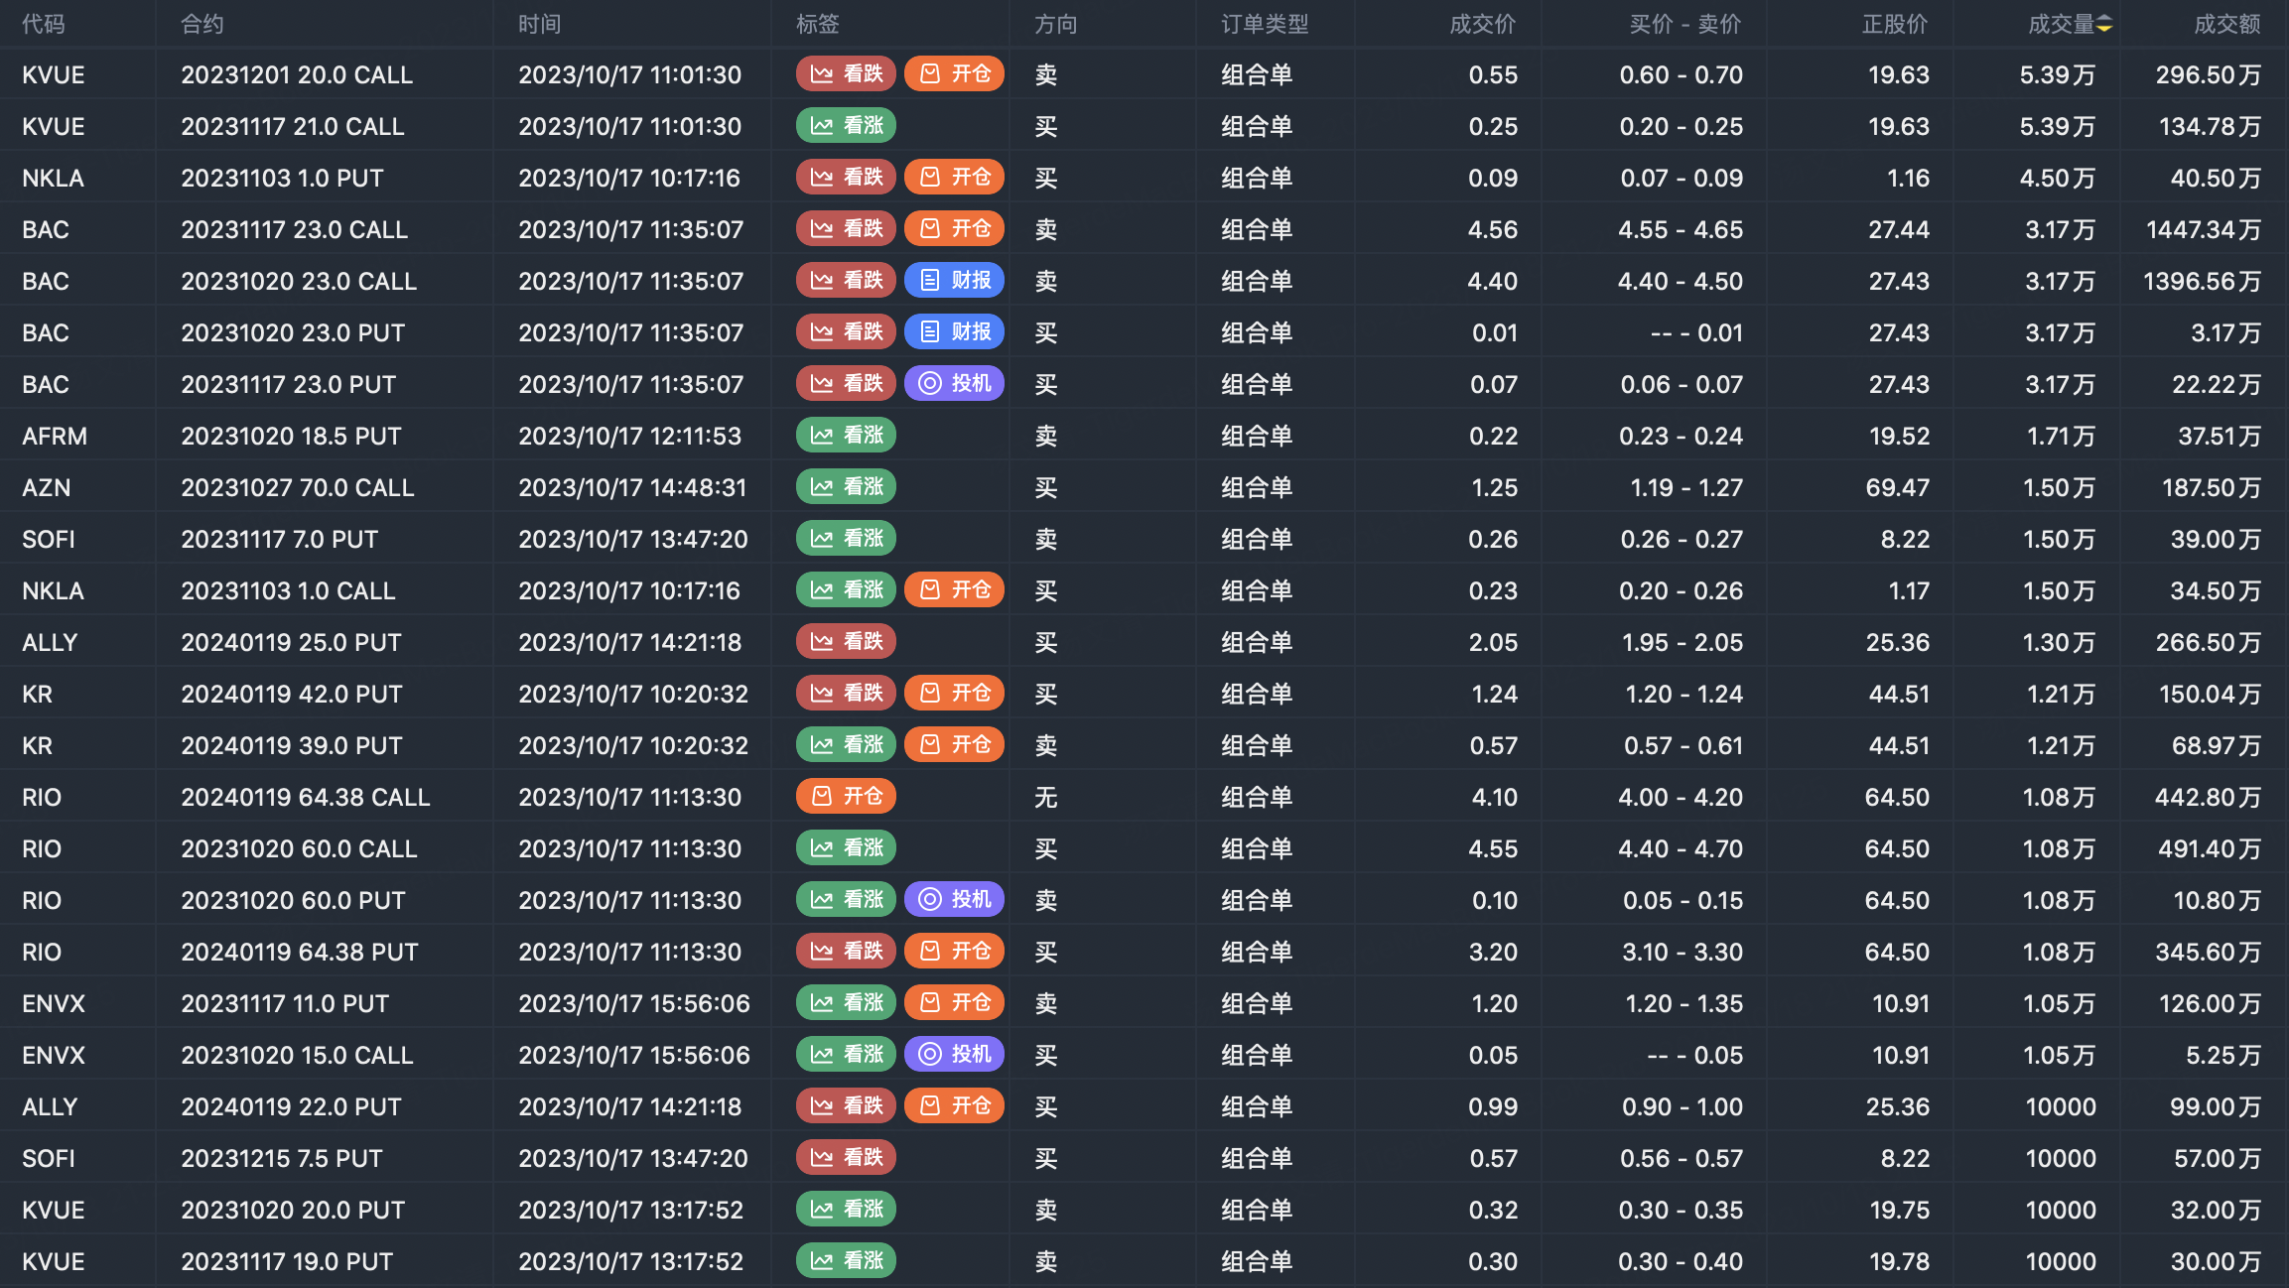Click the 1396.56万 turnover value
Screen dimensions: 2289x1288
(2203, 281)
